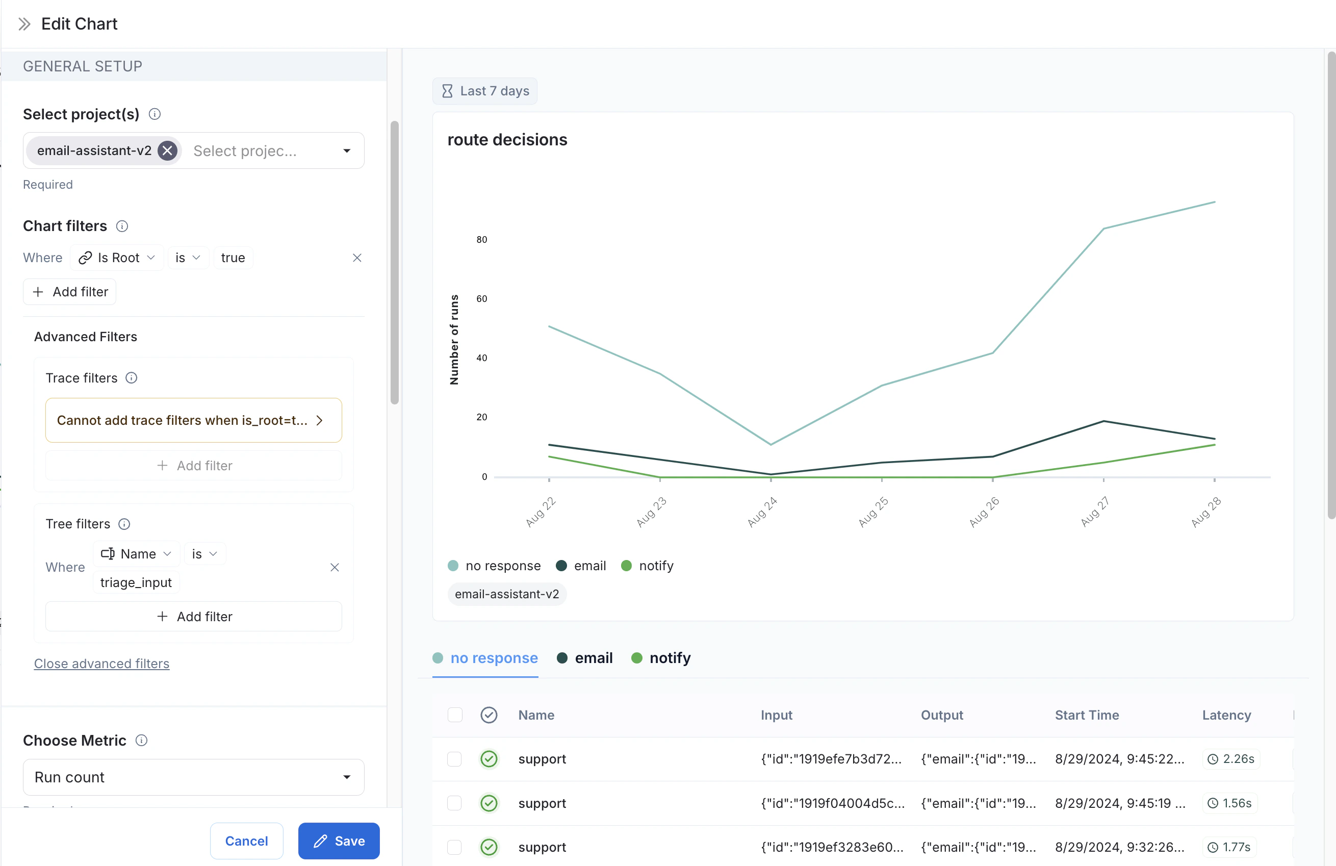The image size is (1336, 866).
Task: Click the info icon beside Choose Metric
Action: pyautogui.click(x=141, y=740)
